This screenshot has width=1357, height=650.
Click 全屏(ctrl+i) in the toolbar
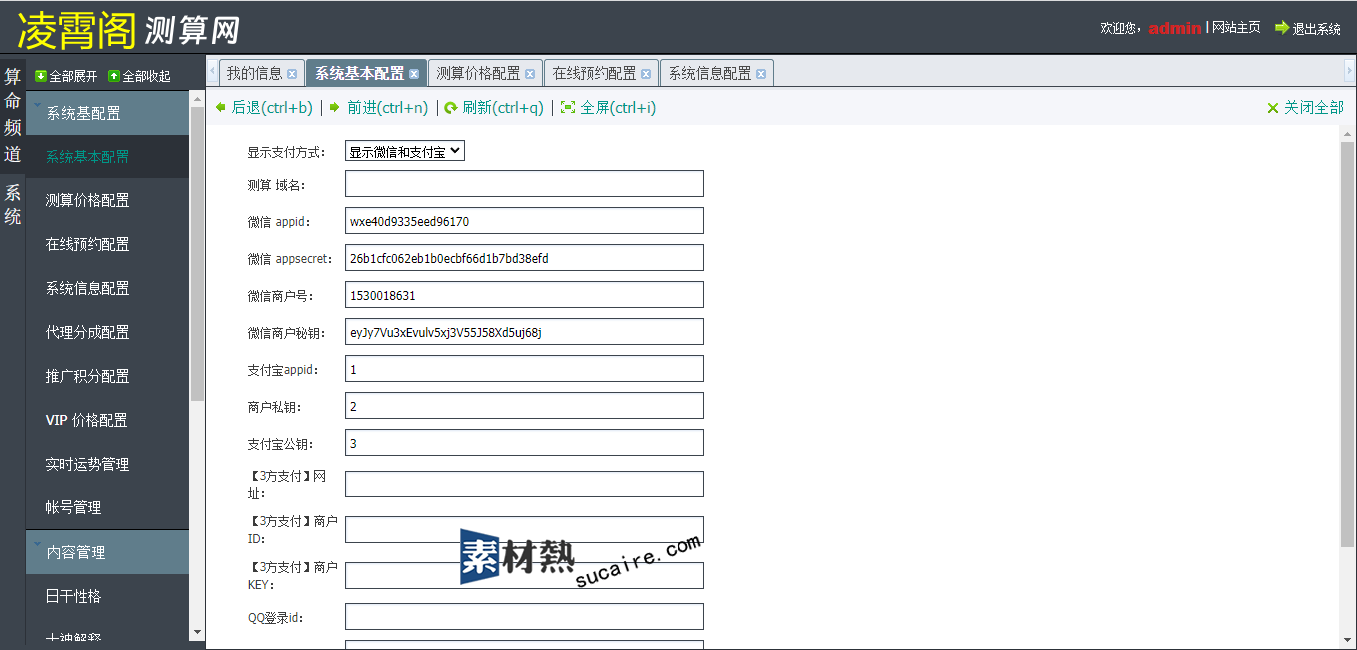[x=618, y=107]
